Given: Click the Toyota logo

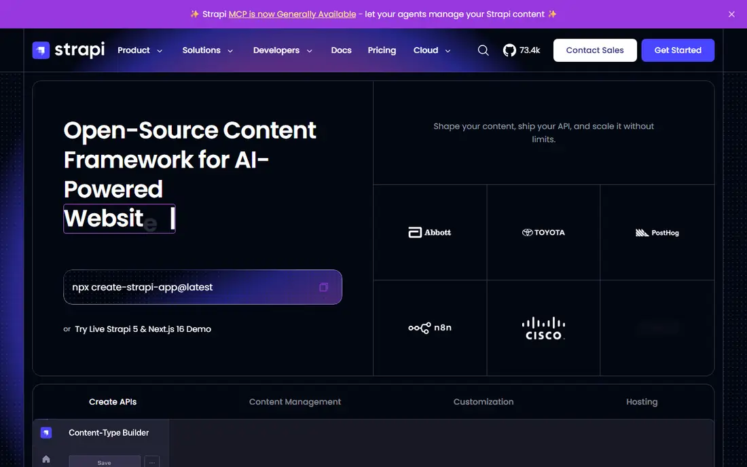Looking at the screenshot, I should tap(543, 232).
